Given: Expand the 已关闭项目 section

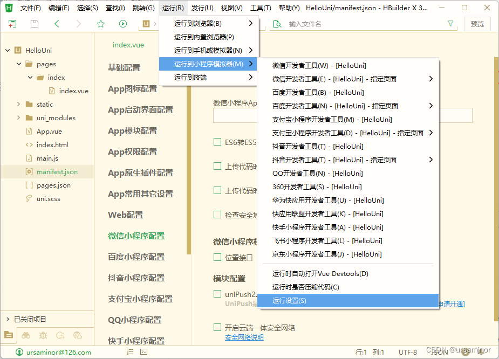Looking at the screenshot, I should click(8, 319).
